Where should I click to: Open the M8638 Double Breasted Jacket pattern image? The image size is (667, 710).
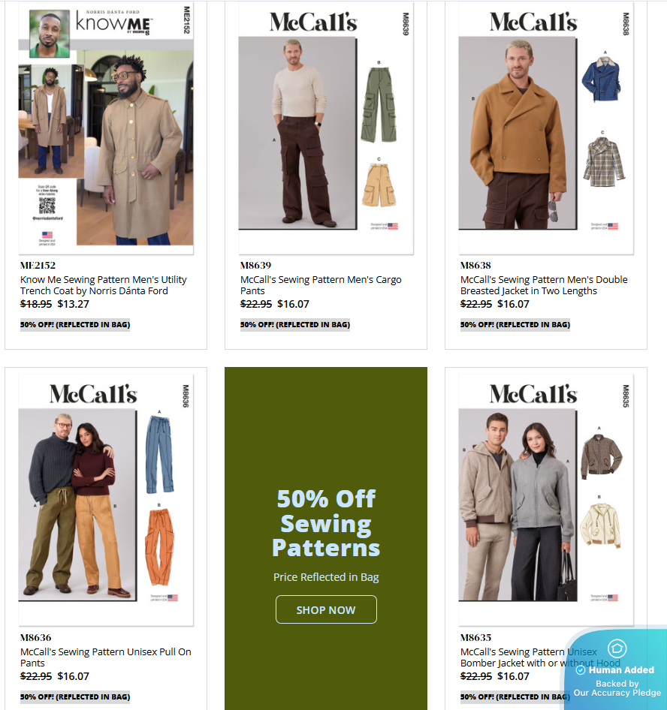pos(546,128)
